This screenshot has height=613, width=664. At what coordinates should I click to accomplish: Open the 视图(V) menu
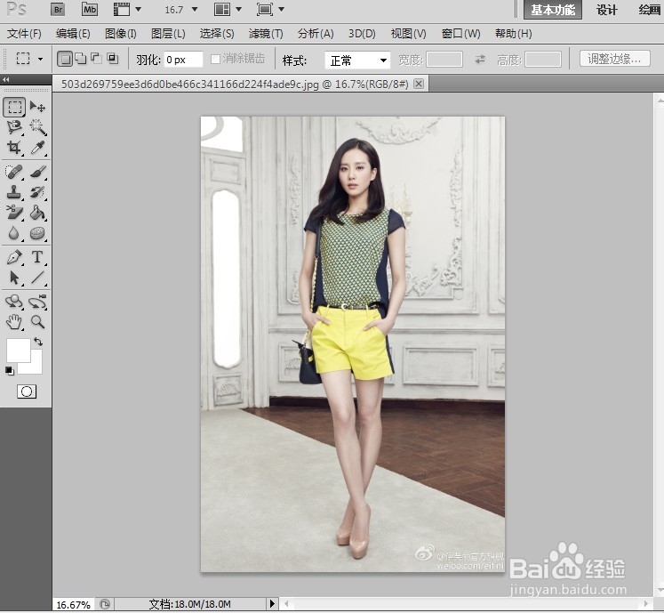click(x=408, y=34)
